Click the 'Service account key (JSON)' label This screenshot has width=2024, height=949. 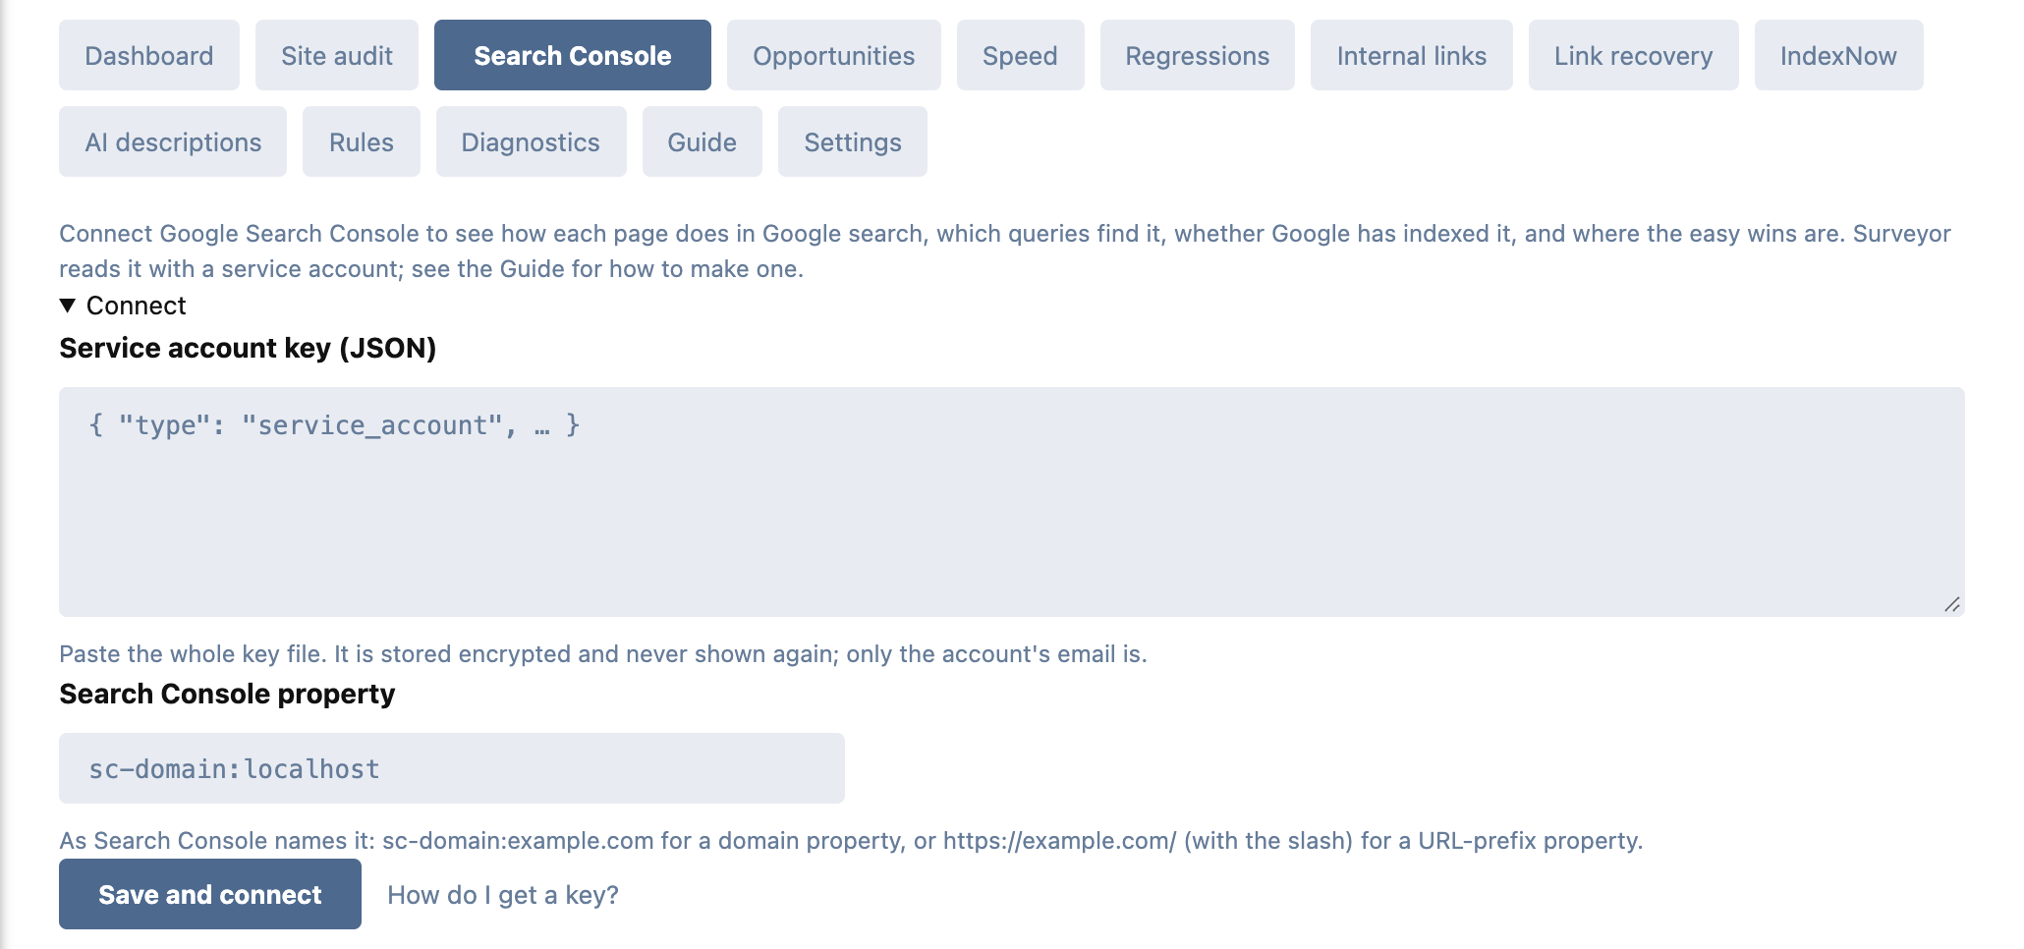point(248,348)
